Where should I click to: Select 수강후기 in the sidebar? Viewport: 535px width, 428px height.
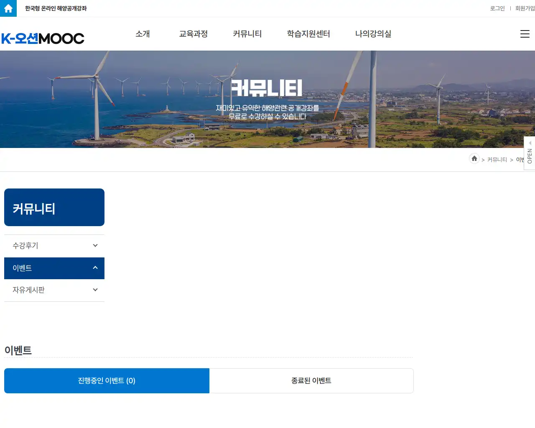[25, 246]
